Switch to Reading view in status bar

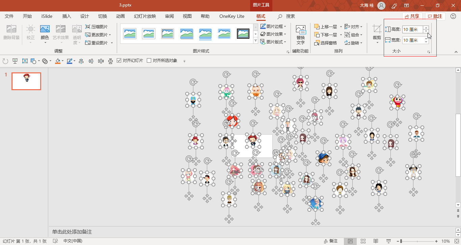tap(376, 241)
